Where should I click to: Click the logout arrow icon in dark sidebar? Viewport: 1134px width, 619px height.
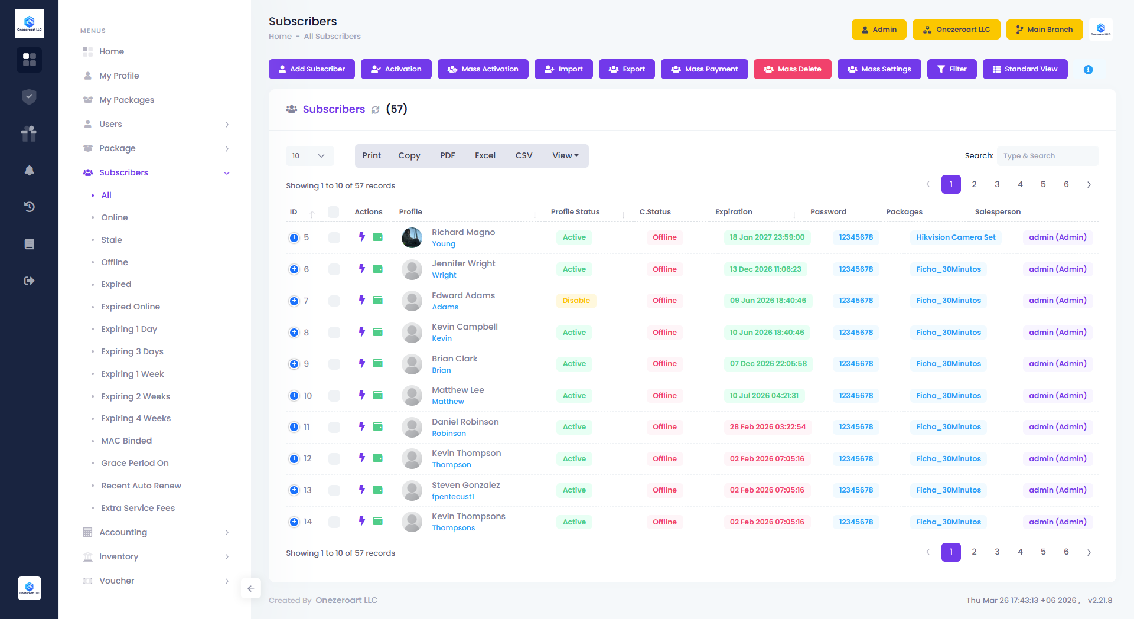pos(29,281)
